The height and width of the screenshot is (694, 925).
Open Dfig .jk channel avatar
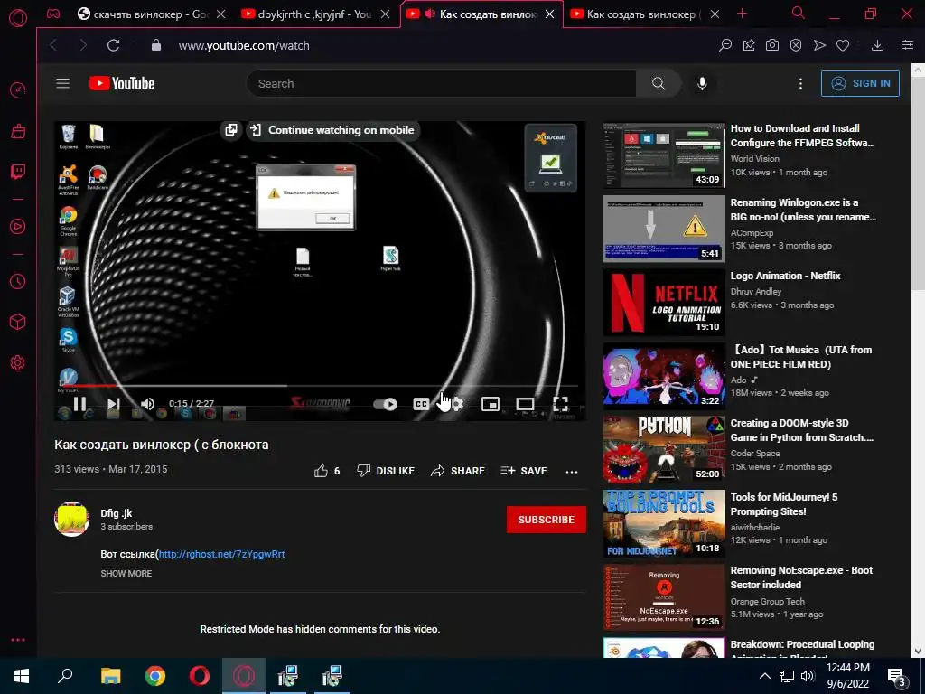tap(72, 520)
